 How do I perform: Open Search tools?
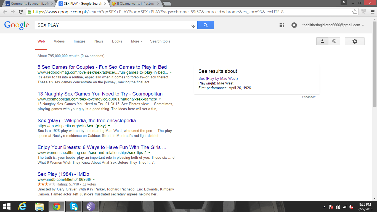coord(160,41)
